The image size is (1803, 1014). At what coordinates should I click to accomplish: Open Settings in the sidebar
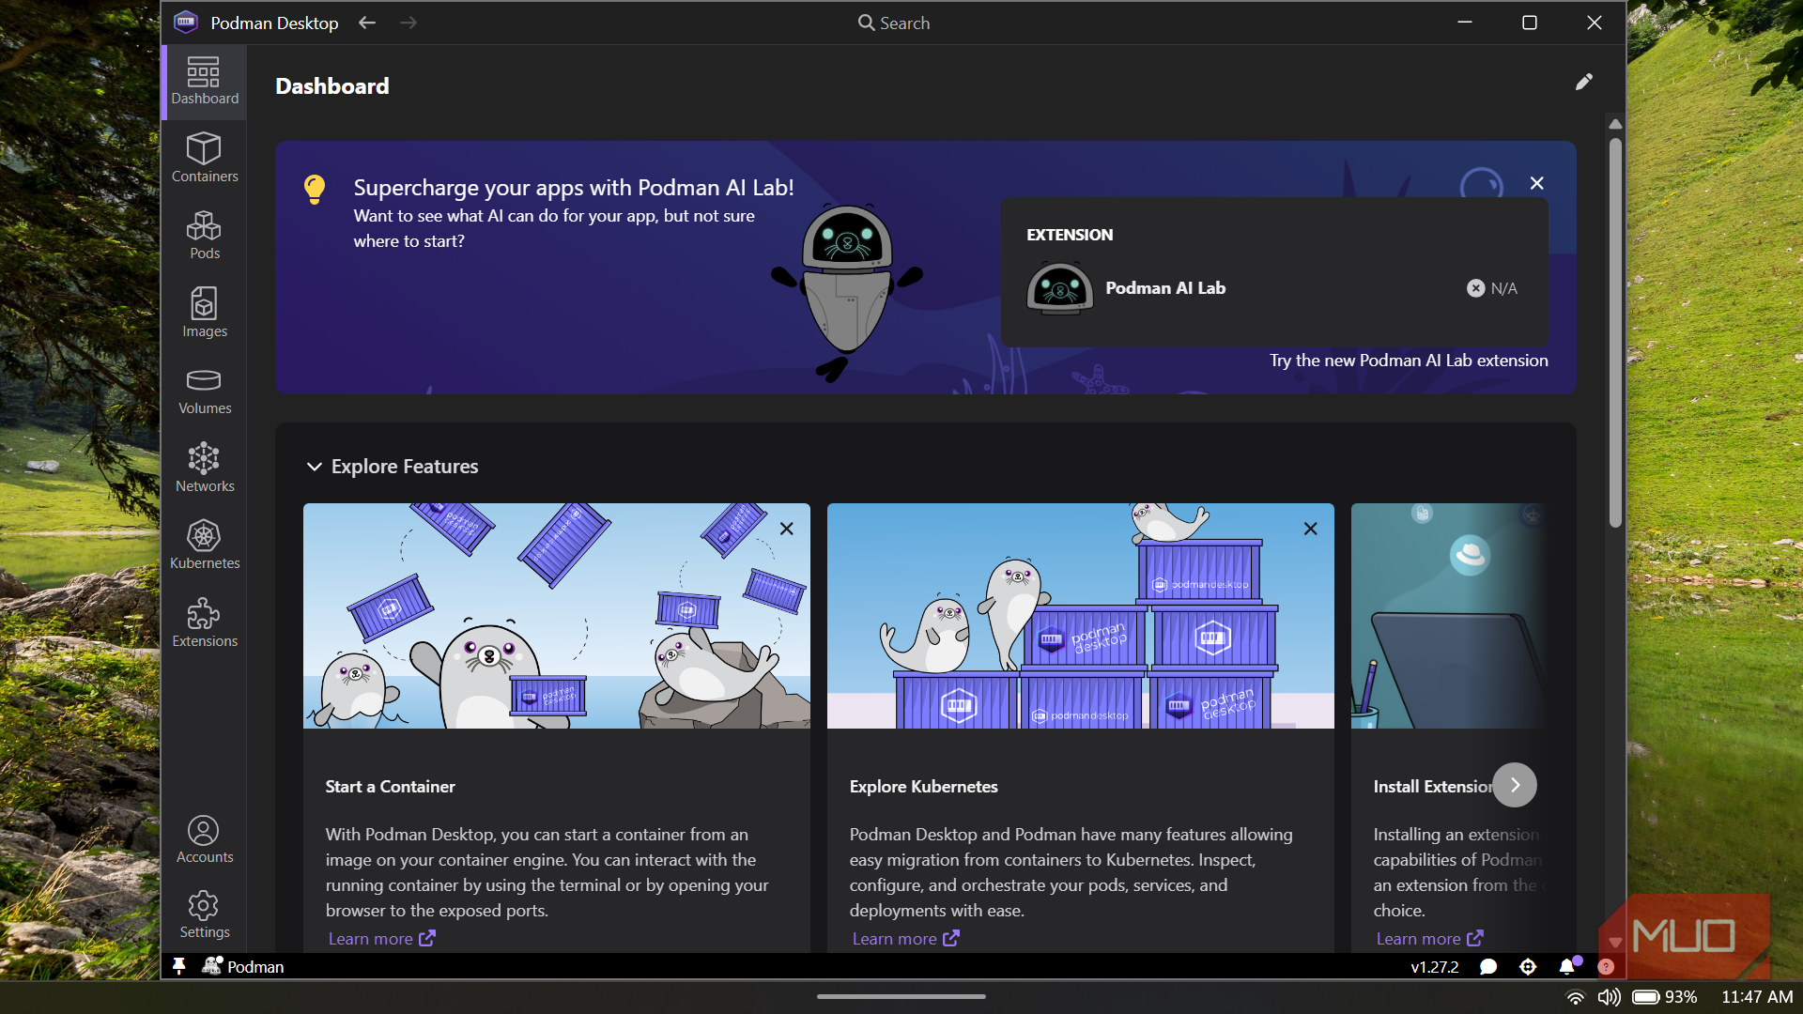(x=205, y=915)
